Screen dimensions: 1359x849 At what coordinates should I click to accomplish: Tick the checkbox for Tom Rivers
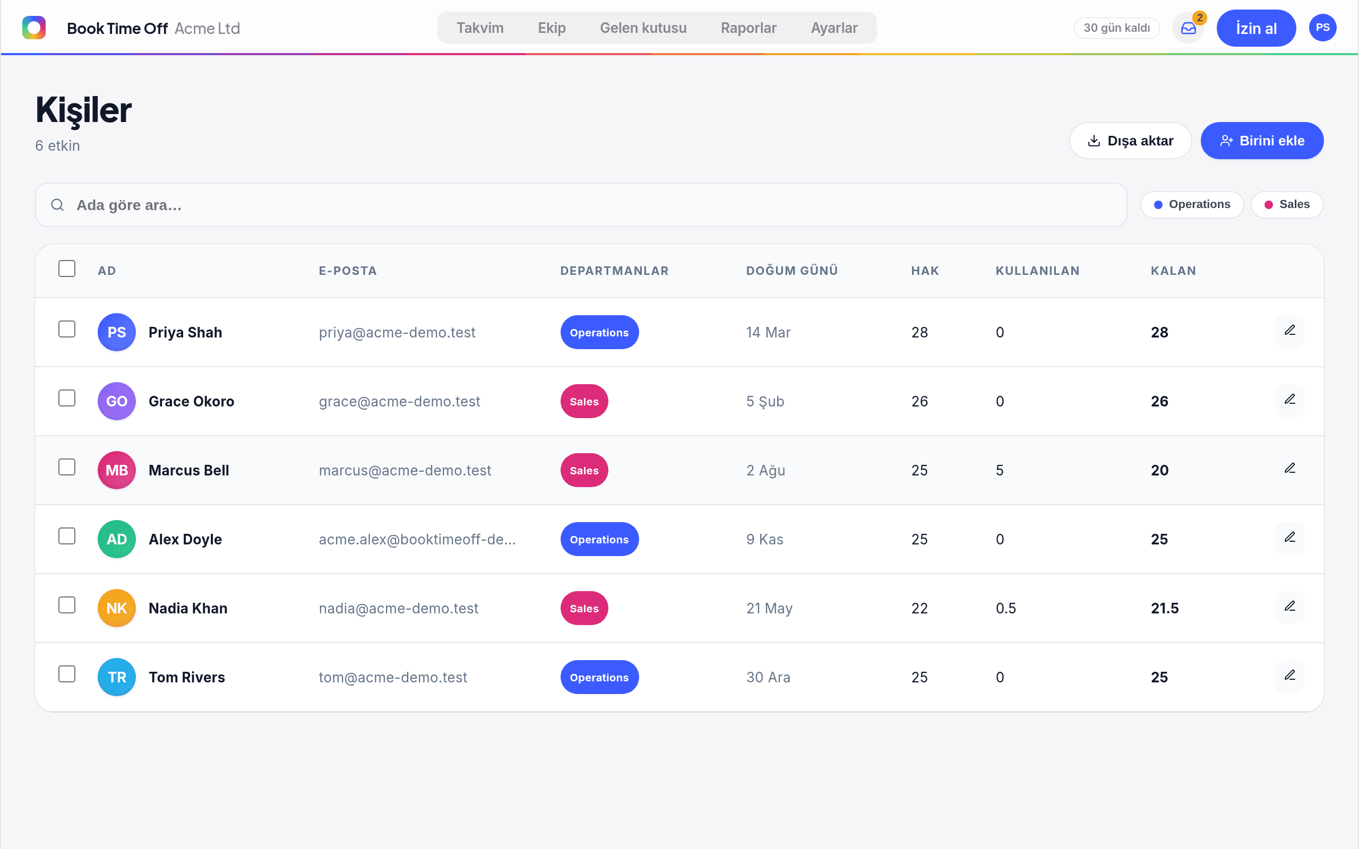click(x=67, y=674)
